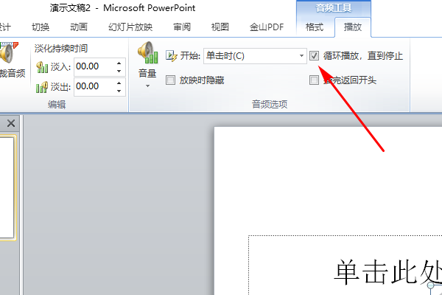
Task: Click the 音频工具 contextual tab header
Action: tap(334, 8)
